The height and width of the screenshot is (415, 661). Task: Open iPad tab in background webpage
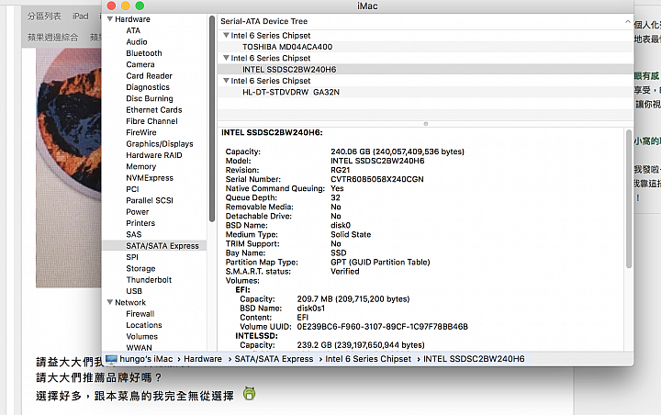80,16
